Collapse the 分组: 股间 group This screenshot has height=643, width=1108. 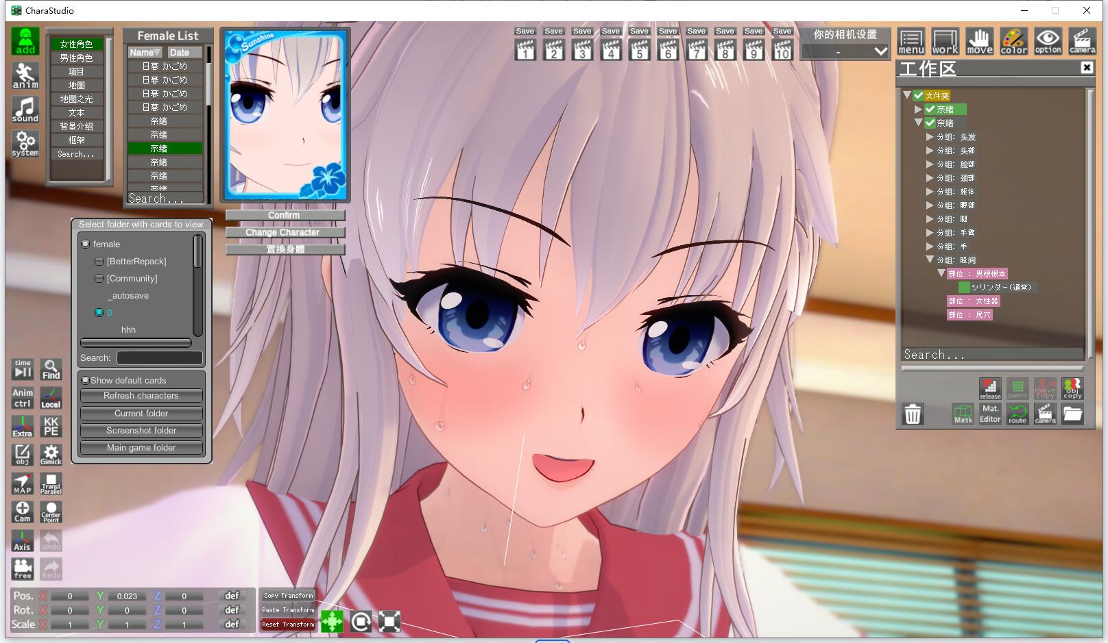coord(930,260)
